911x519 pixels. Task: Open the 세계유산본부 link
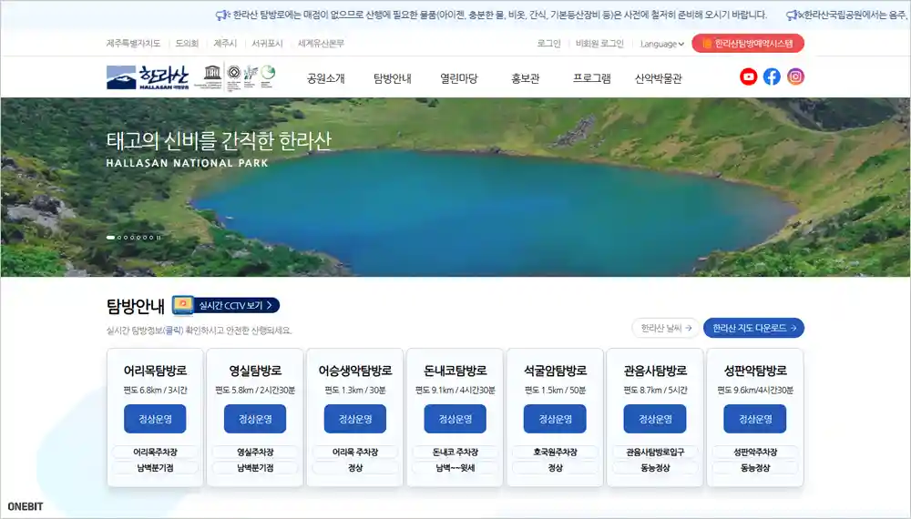click(321, 44)
